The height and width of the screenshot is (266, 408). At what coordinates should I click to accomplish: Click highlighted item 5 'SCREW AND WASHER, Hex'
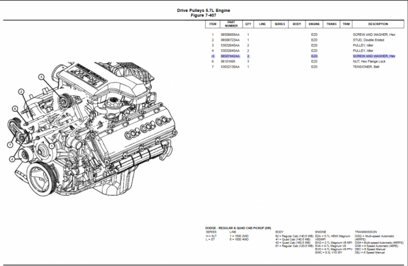[374, 56]
